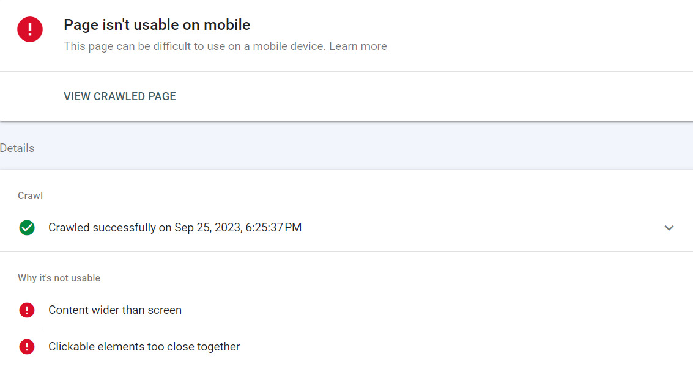Click the green crawl success checkmark icon
The height and width of the screenshot is (370, 693).
pyautogui.click(x=27, y=228)
